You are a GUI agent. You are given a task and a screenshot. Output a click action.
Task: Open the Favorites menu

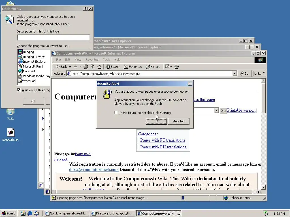pyautogui.click(x=92, y=60)
